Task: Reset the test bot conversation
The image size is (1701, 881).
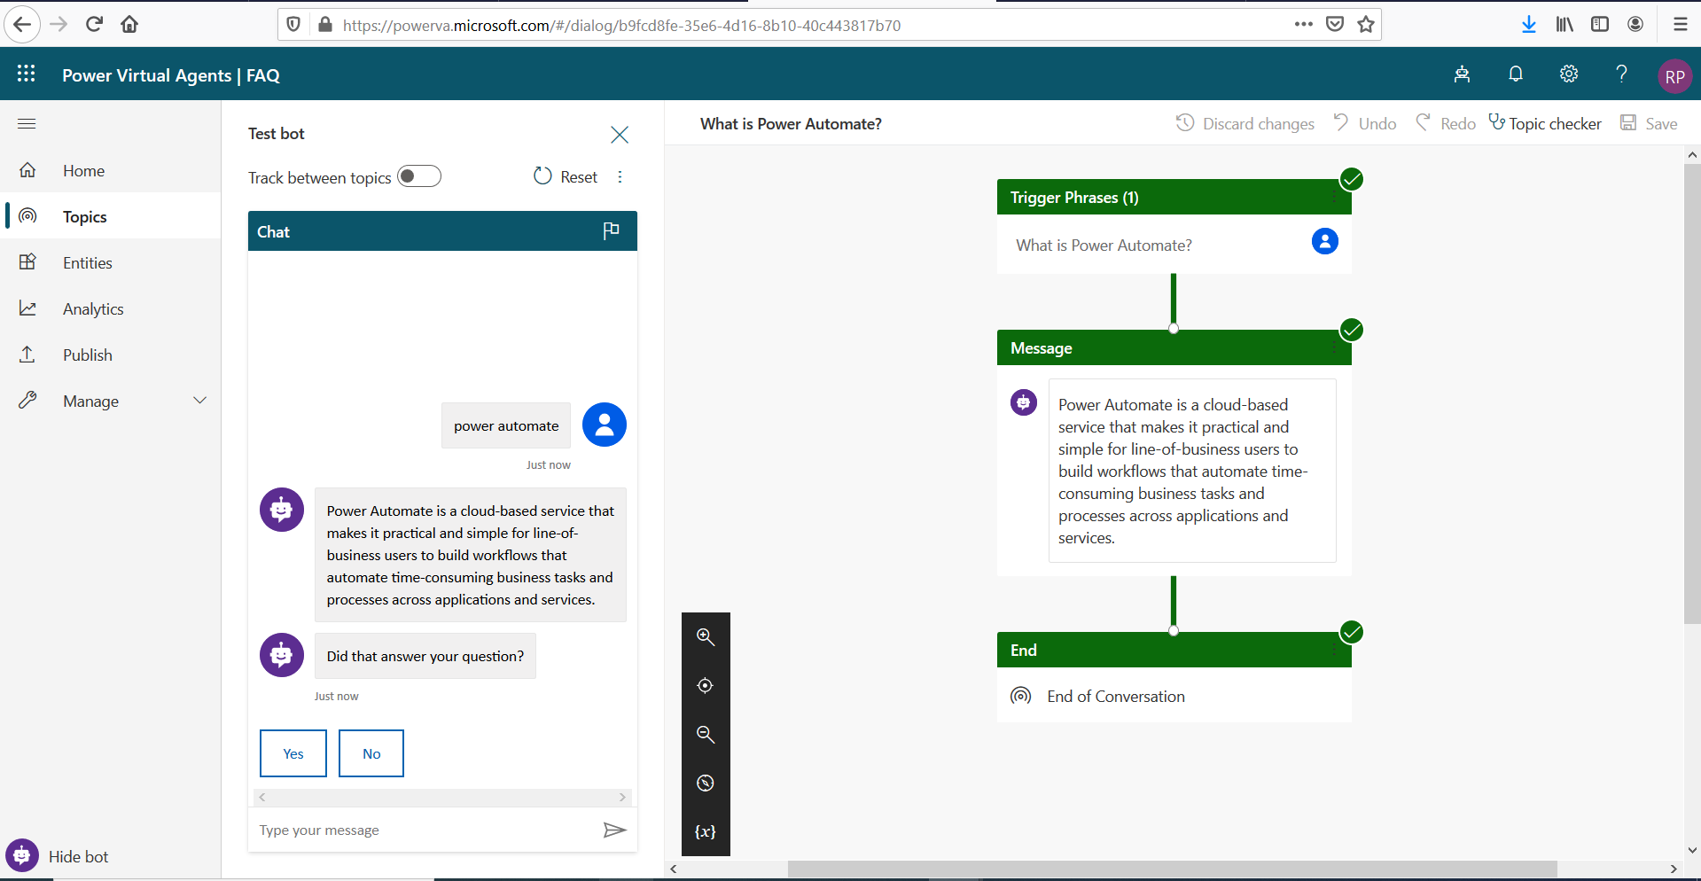Action: pyautogui.click(x=566, y=176)
